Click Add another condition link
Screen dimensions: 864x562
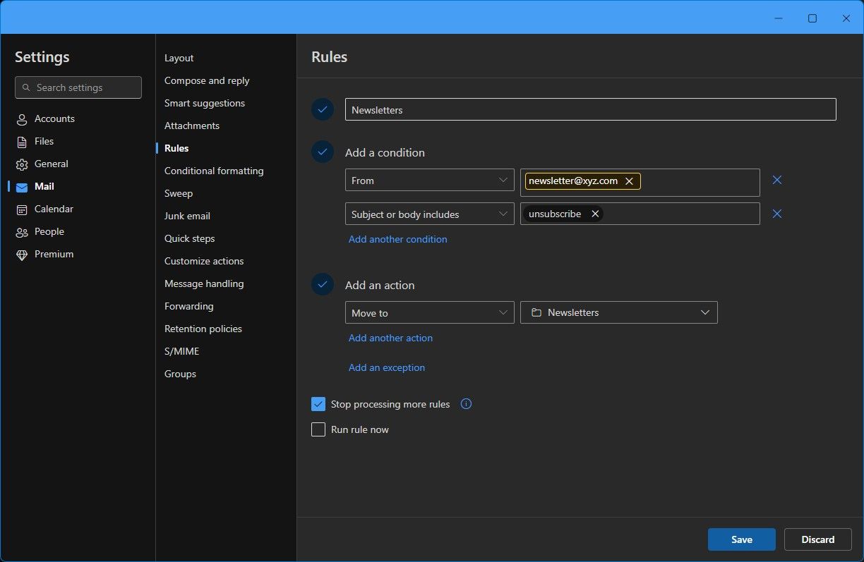point(397,239)
